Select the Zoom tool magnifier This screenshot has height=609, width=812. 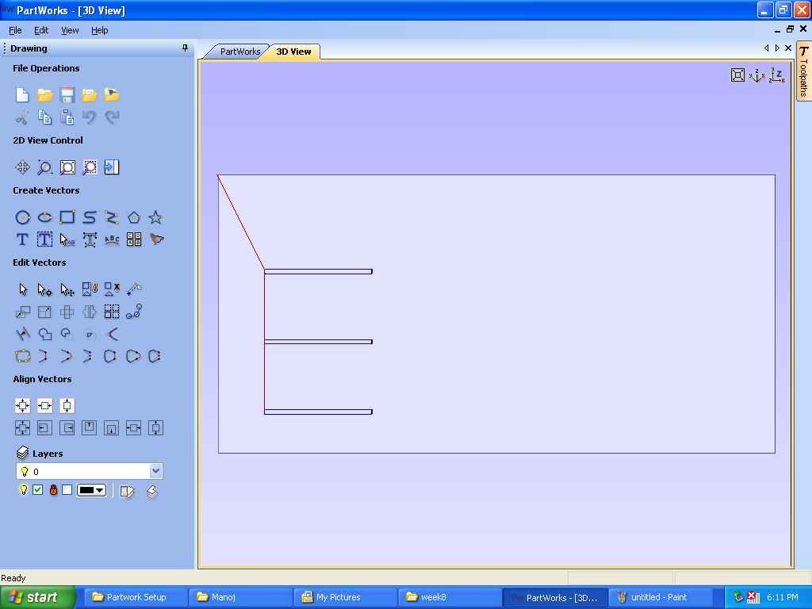point(44,167)
